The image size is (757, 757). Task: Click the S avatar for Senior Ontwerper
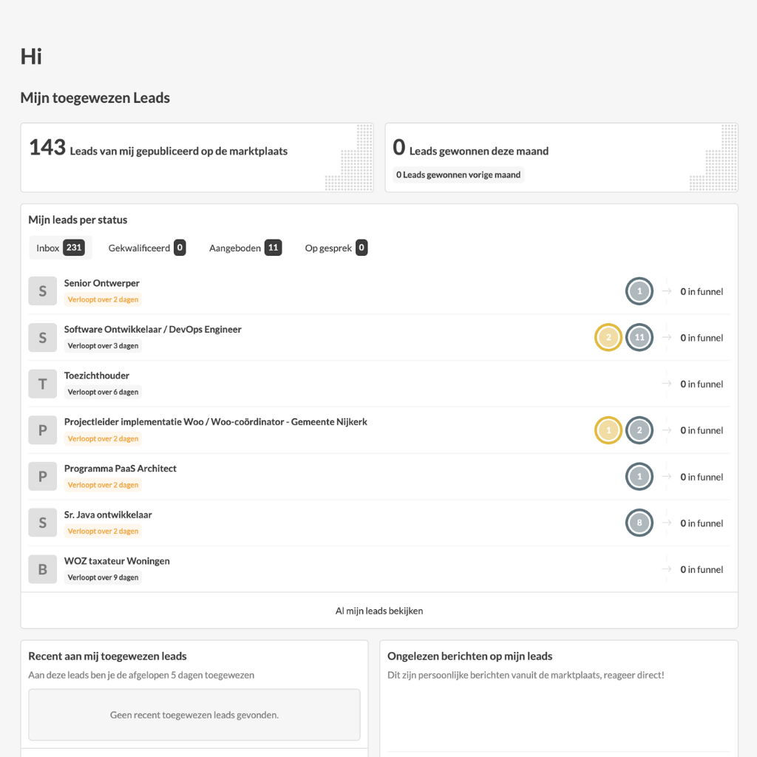tap(42, 291)
